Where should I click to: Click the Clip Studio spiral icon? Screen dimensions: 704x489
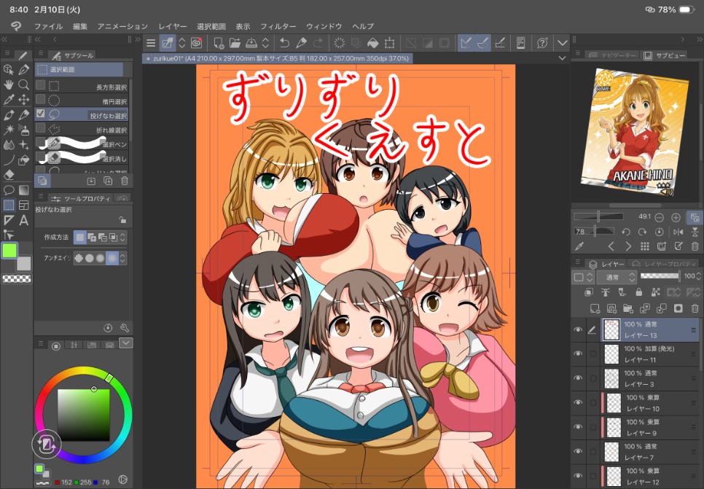tap(196, 43)
